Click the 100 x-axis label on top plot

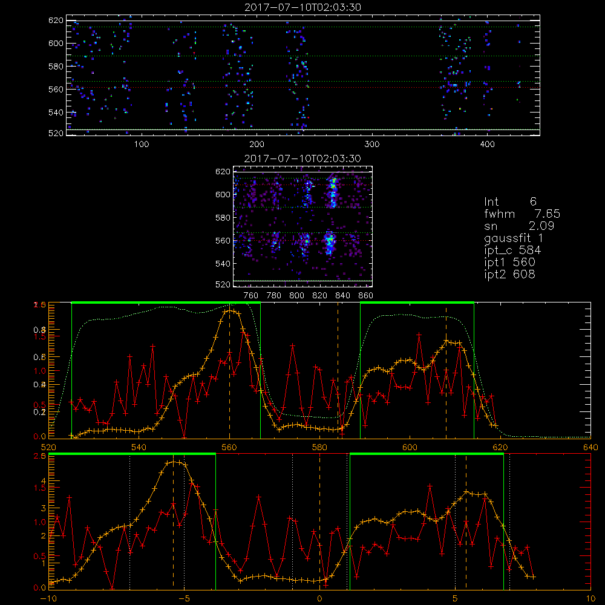142,145
